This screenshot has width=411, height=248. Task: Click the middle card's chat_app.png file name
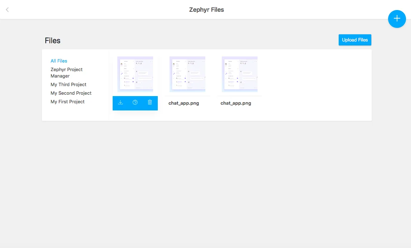184,103
